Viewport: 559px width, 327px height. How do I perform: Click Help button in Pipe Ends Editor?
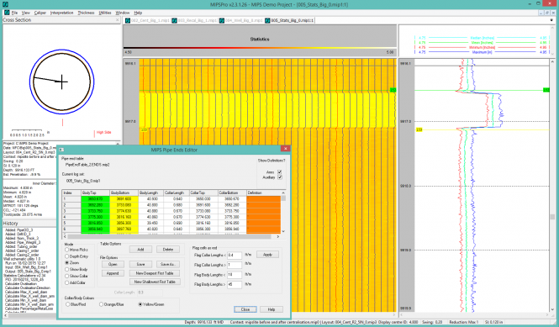[x=272, y=309]
